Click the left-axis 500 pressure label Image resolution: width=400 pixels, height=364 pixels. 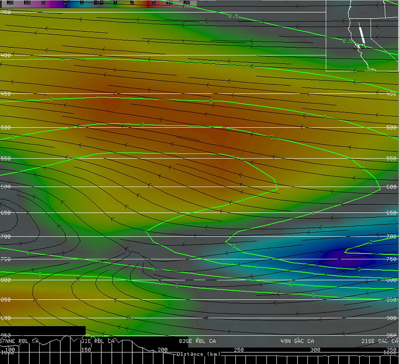(x=5, y=128)
